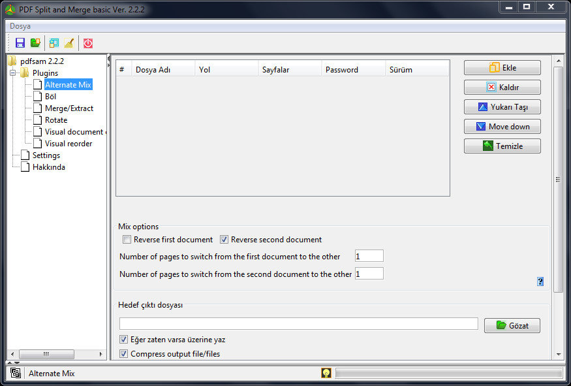Click the page icon beside Rotate
Image resolution: width=571 pixels, height=386 pixels.
click(37, 120)
